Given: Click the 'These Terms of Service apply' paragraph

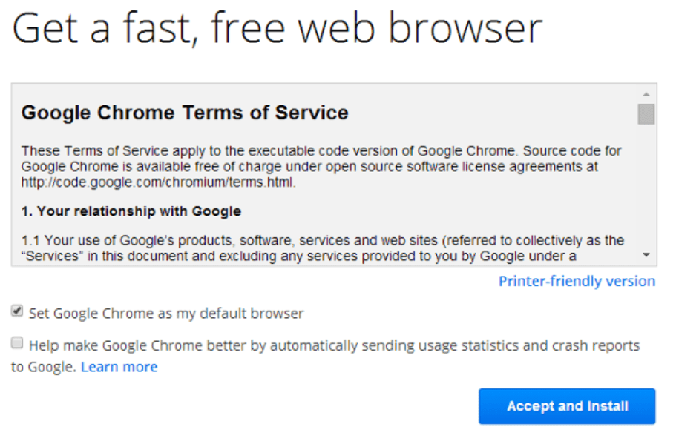Looking at the screenshot, I should pos(297,151).
